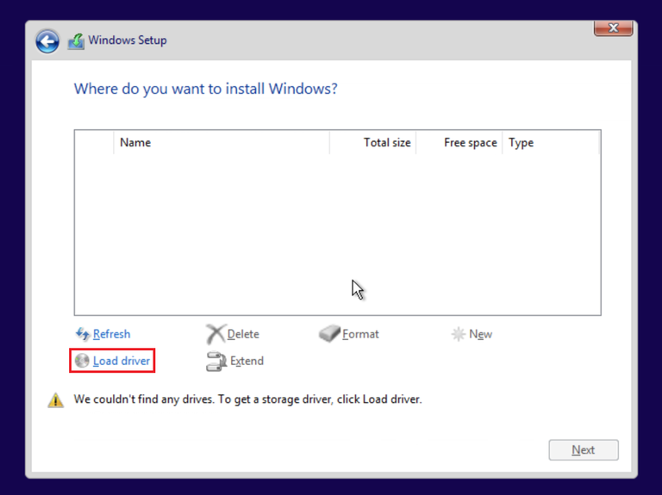Sort by the Free space column header
Image resolution: width=662 pixels, height=495 pixels.
pyautogui.click(x=470, y=143)
